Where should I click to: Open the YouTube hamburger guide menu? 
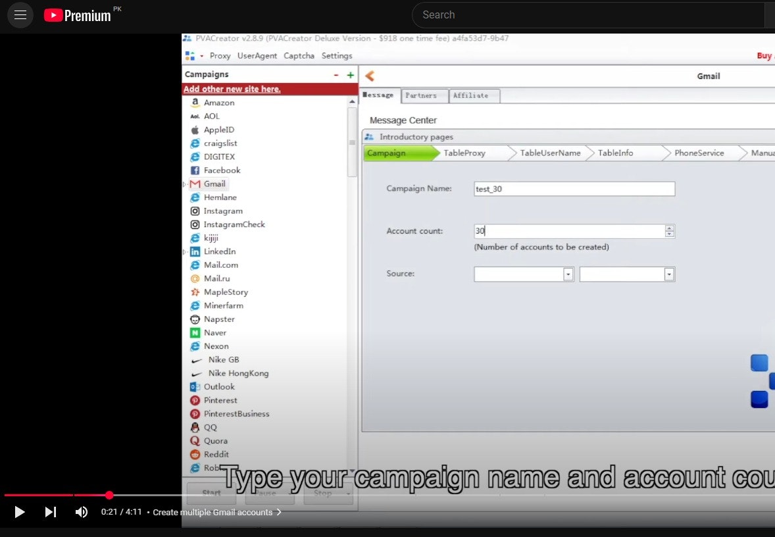click(x=20, y=15)
